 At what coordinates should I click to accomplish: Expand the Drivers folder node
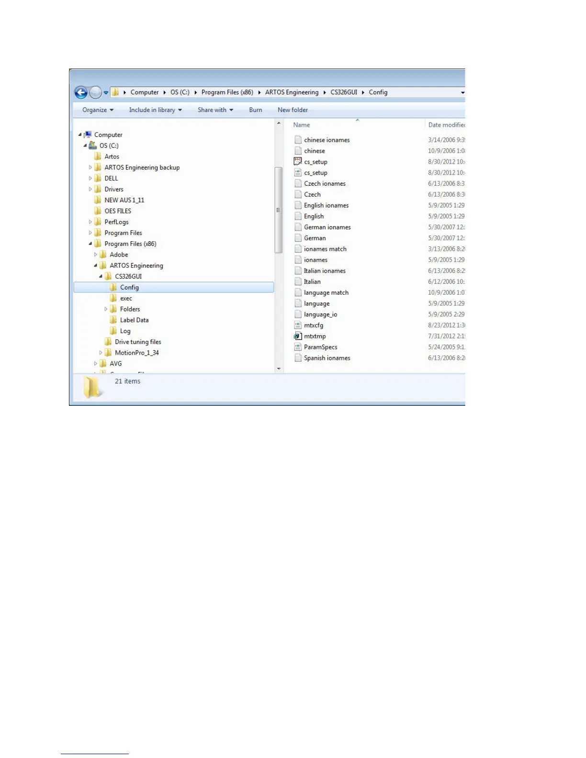click(90, 189)
